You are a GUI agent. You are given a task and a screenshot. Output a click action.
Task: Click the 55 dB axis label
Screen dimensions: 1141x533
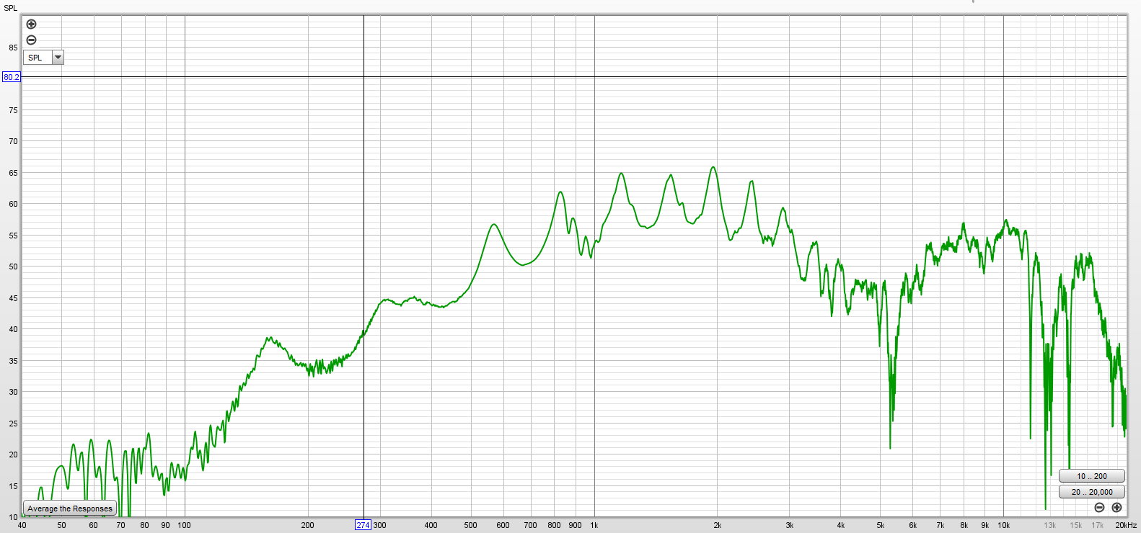point(13,236)
